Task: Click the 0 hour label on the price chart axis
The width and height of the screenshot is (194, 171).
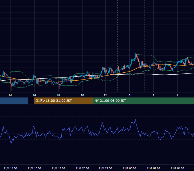Action: (x=129, y=95)
